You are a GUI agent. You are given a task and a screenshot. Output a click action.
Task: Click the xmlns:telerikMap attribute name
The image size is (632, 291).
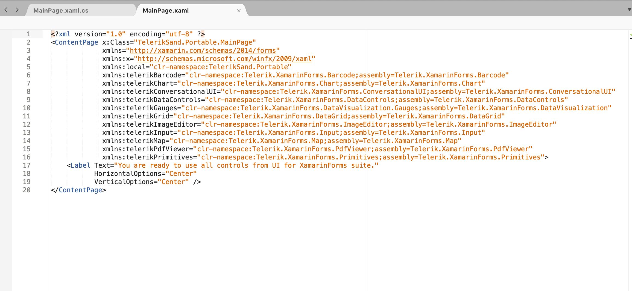134,141
